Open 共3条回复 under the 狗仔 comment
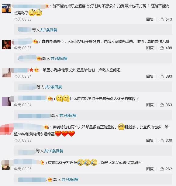 coord(68,115)
